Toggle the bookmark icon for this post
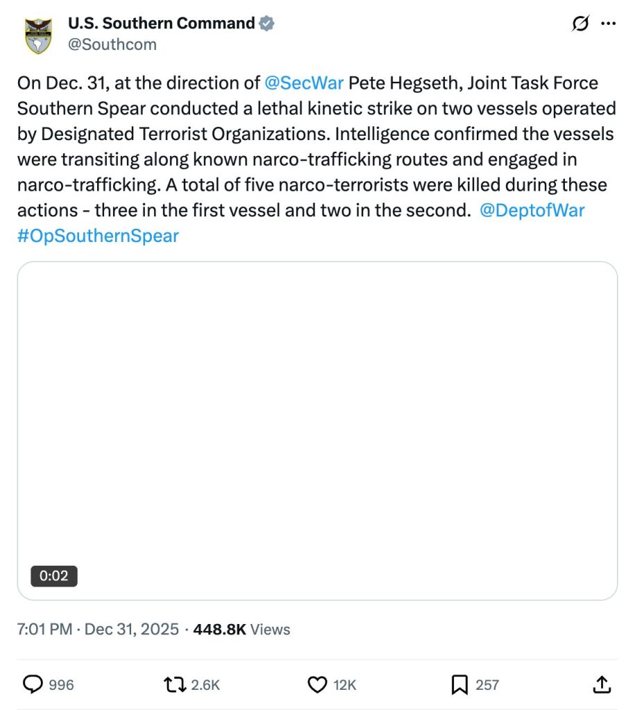The image size is (635, 710). (459, 684)
